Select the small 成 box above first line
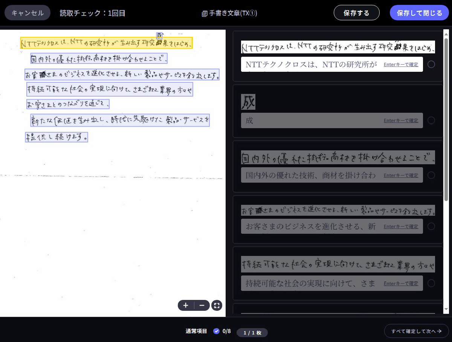Viewport: 452px width, 342px height. pyautogui.click(x=159, y=36)
